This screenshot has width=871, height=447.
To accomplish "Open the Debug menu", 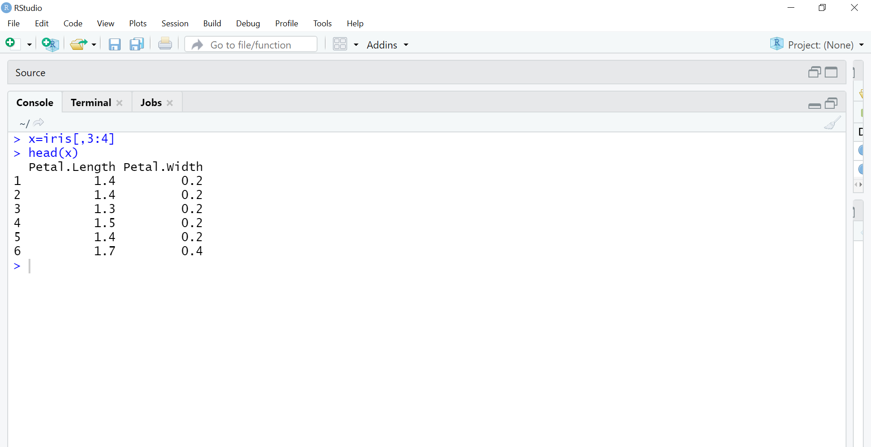I will 248,24.
